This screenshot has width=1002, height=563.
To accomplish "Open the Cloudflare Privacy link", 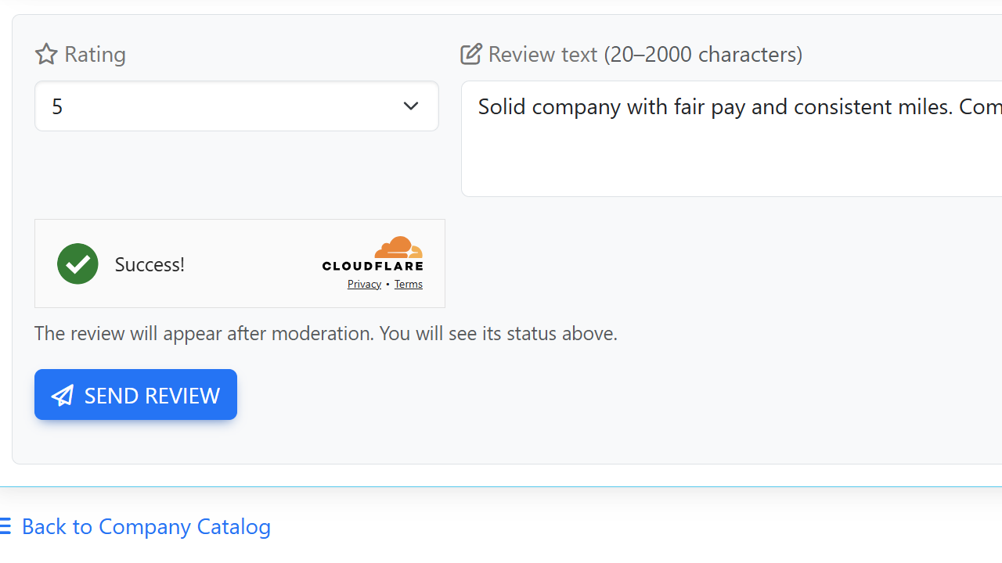I will click(x=364, y=284).
